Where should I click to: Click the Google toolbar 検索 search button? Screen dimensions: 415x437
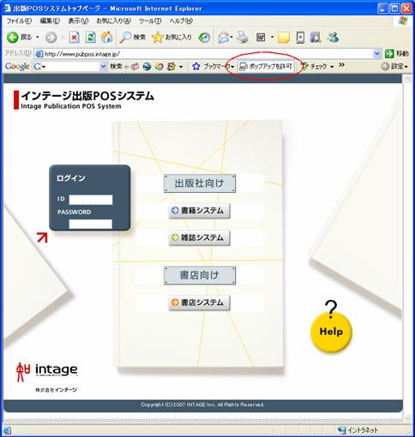click(x=116, y=67)
